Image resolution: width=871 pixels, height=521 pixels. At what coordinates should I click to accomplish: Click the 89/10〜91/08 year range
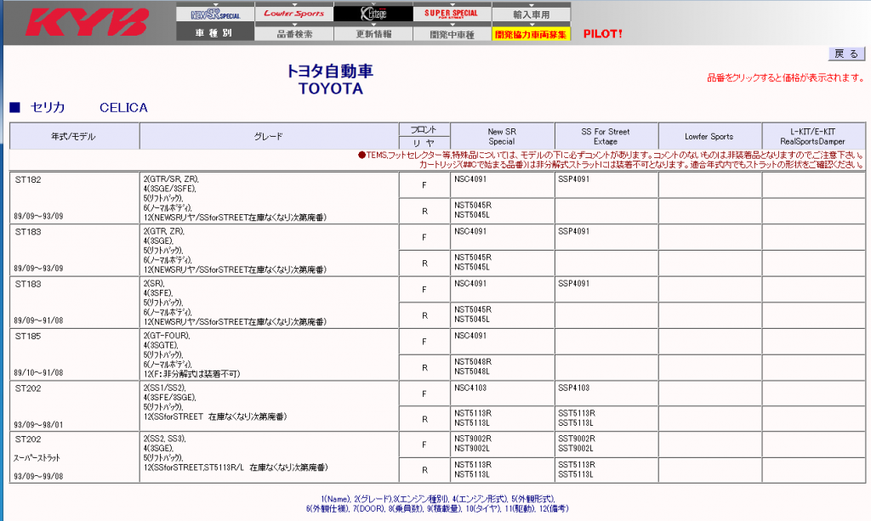click(x=38, y=373)
